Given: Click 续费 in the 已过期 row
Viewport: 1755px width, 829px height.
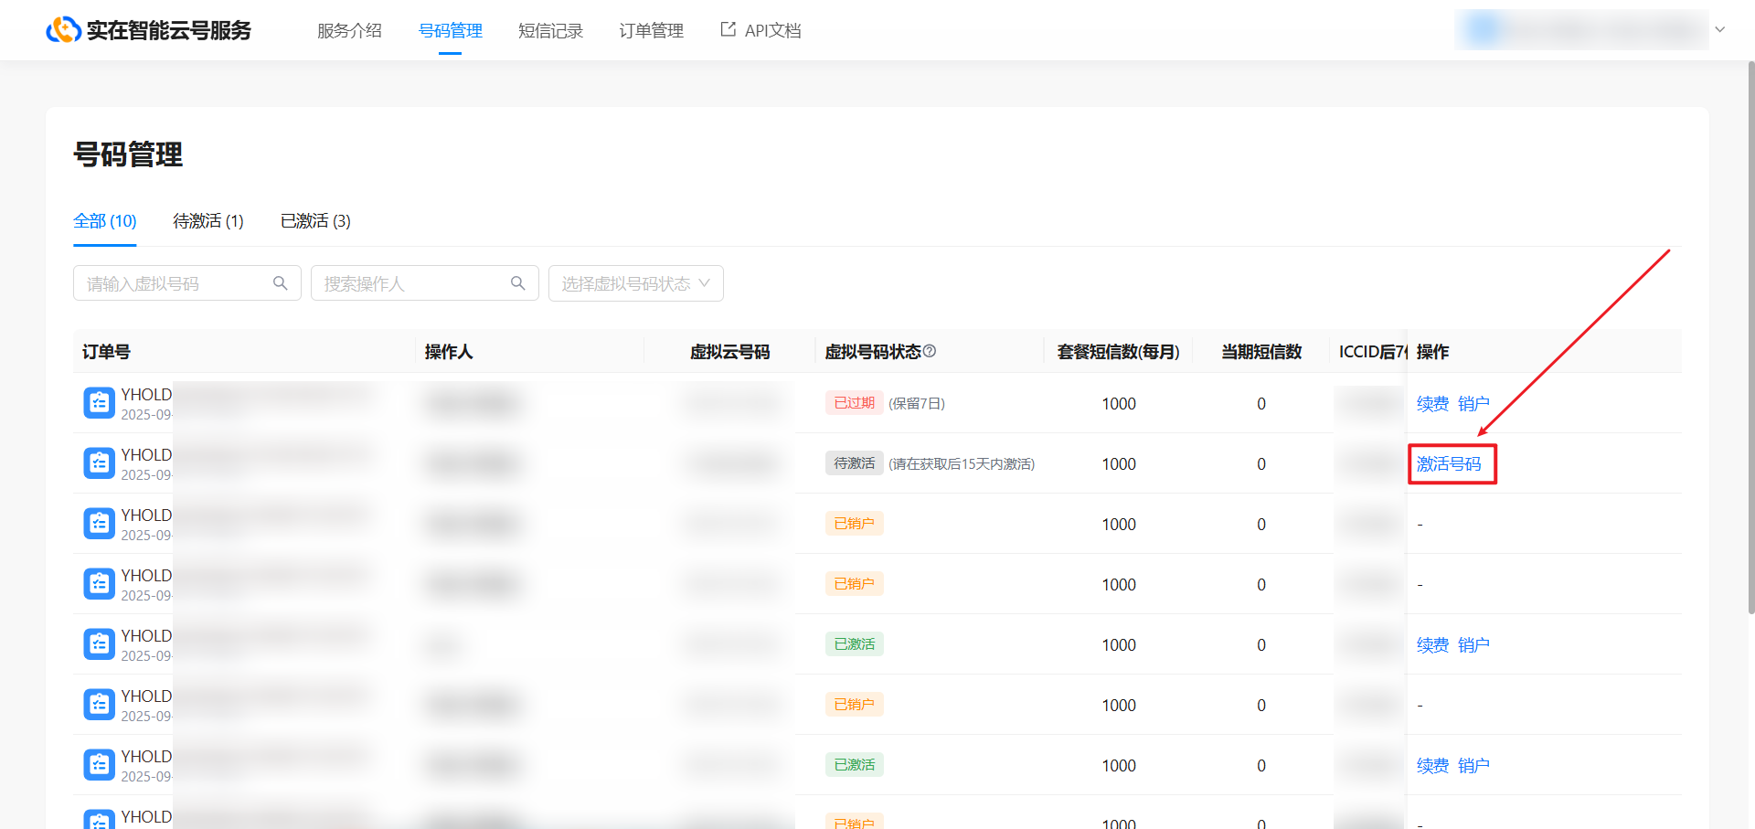Looking at the screenshot, I should [1432, 404].
